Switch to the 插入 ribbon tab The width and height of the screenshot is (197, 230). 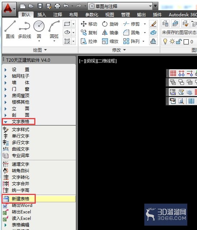click(x=41, y=14)
